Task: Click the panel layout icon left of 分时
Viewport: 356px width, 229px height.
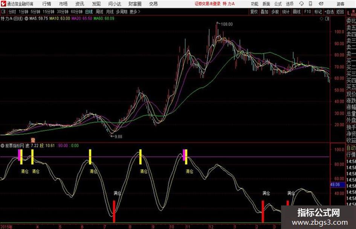Action: click(3, 12)
